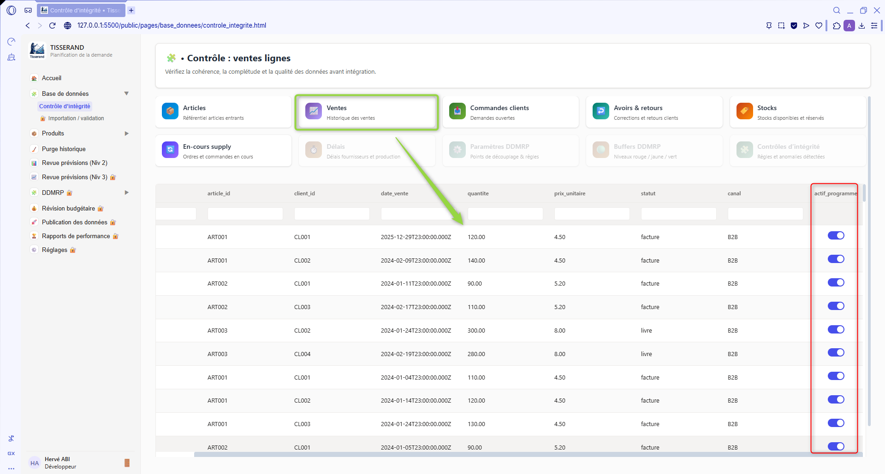This screenshot has height=474, width=885.
Task: Collapse the Base de données menu arrow
Action: tap(126, 94)
